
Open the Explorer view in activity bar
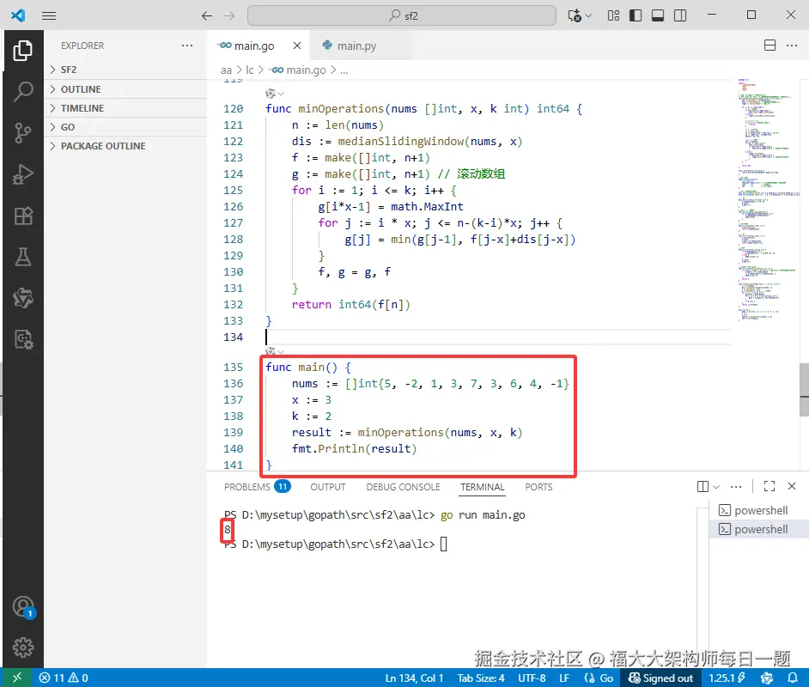point(22,51)
